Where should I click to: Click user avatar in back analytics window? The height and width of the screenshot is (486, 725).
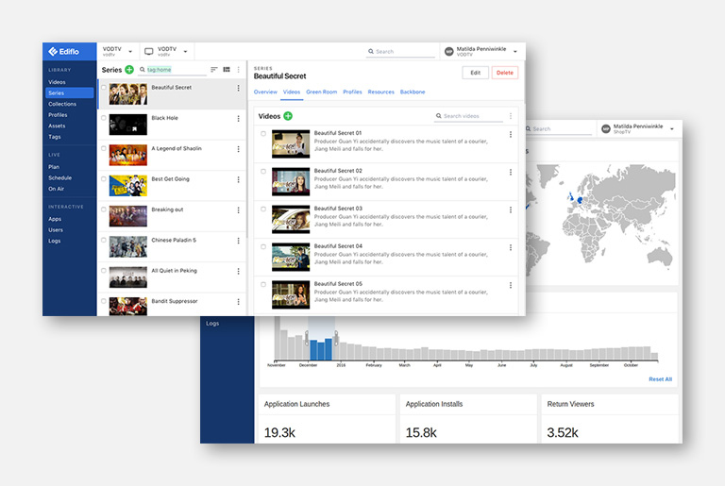tap(606, 129)
